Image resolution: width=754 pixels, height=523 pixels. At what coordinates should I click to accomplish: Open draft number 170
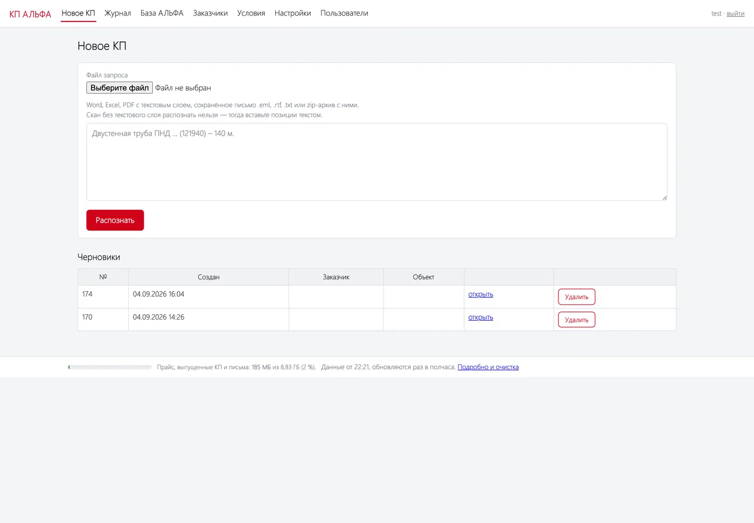click(x=480, y=317)
